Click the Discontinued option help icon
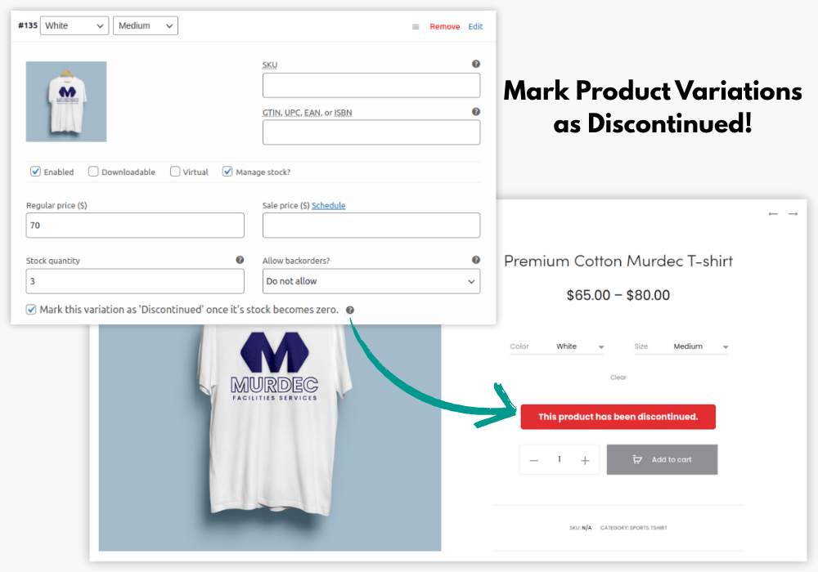Screen dimensions: 818x572 (350, 310)
